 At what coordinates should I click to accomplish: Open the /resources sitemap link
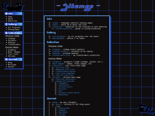[x=57, y=27]
